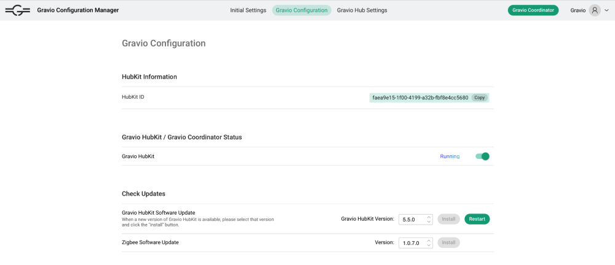Screen dimensions: 615x265
Task: Click the Gravio username label
Action: tap(577, 10)
